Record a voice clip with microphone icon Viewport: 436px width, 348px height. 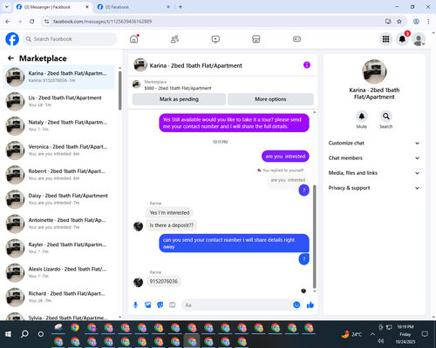(135, 304)
